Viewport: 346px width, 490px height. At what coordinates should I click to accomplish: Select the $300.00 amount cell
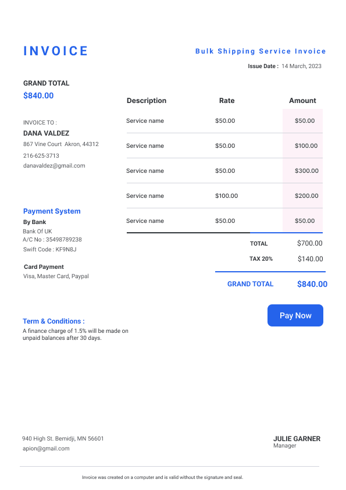306,171
